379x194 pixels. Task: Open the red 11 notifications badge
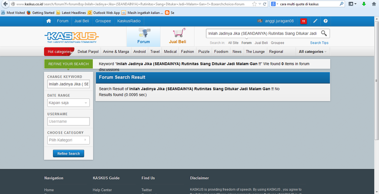(303, 21)
